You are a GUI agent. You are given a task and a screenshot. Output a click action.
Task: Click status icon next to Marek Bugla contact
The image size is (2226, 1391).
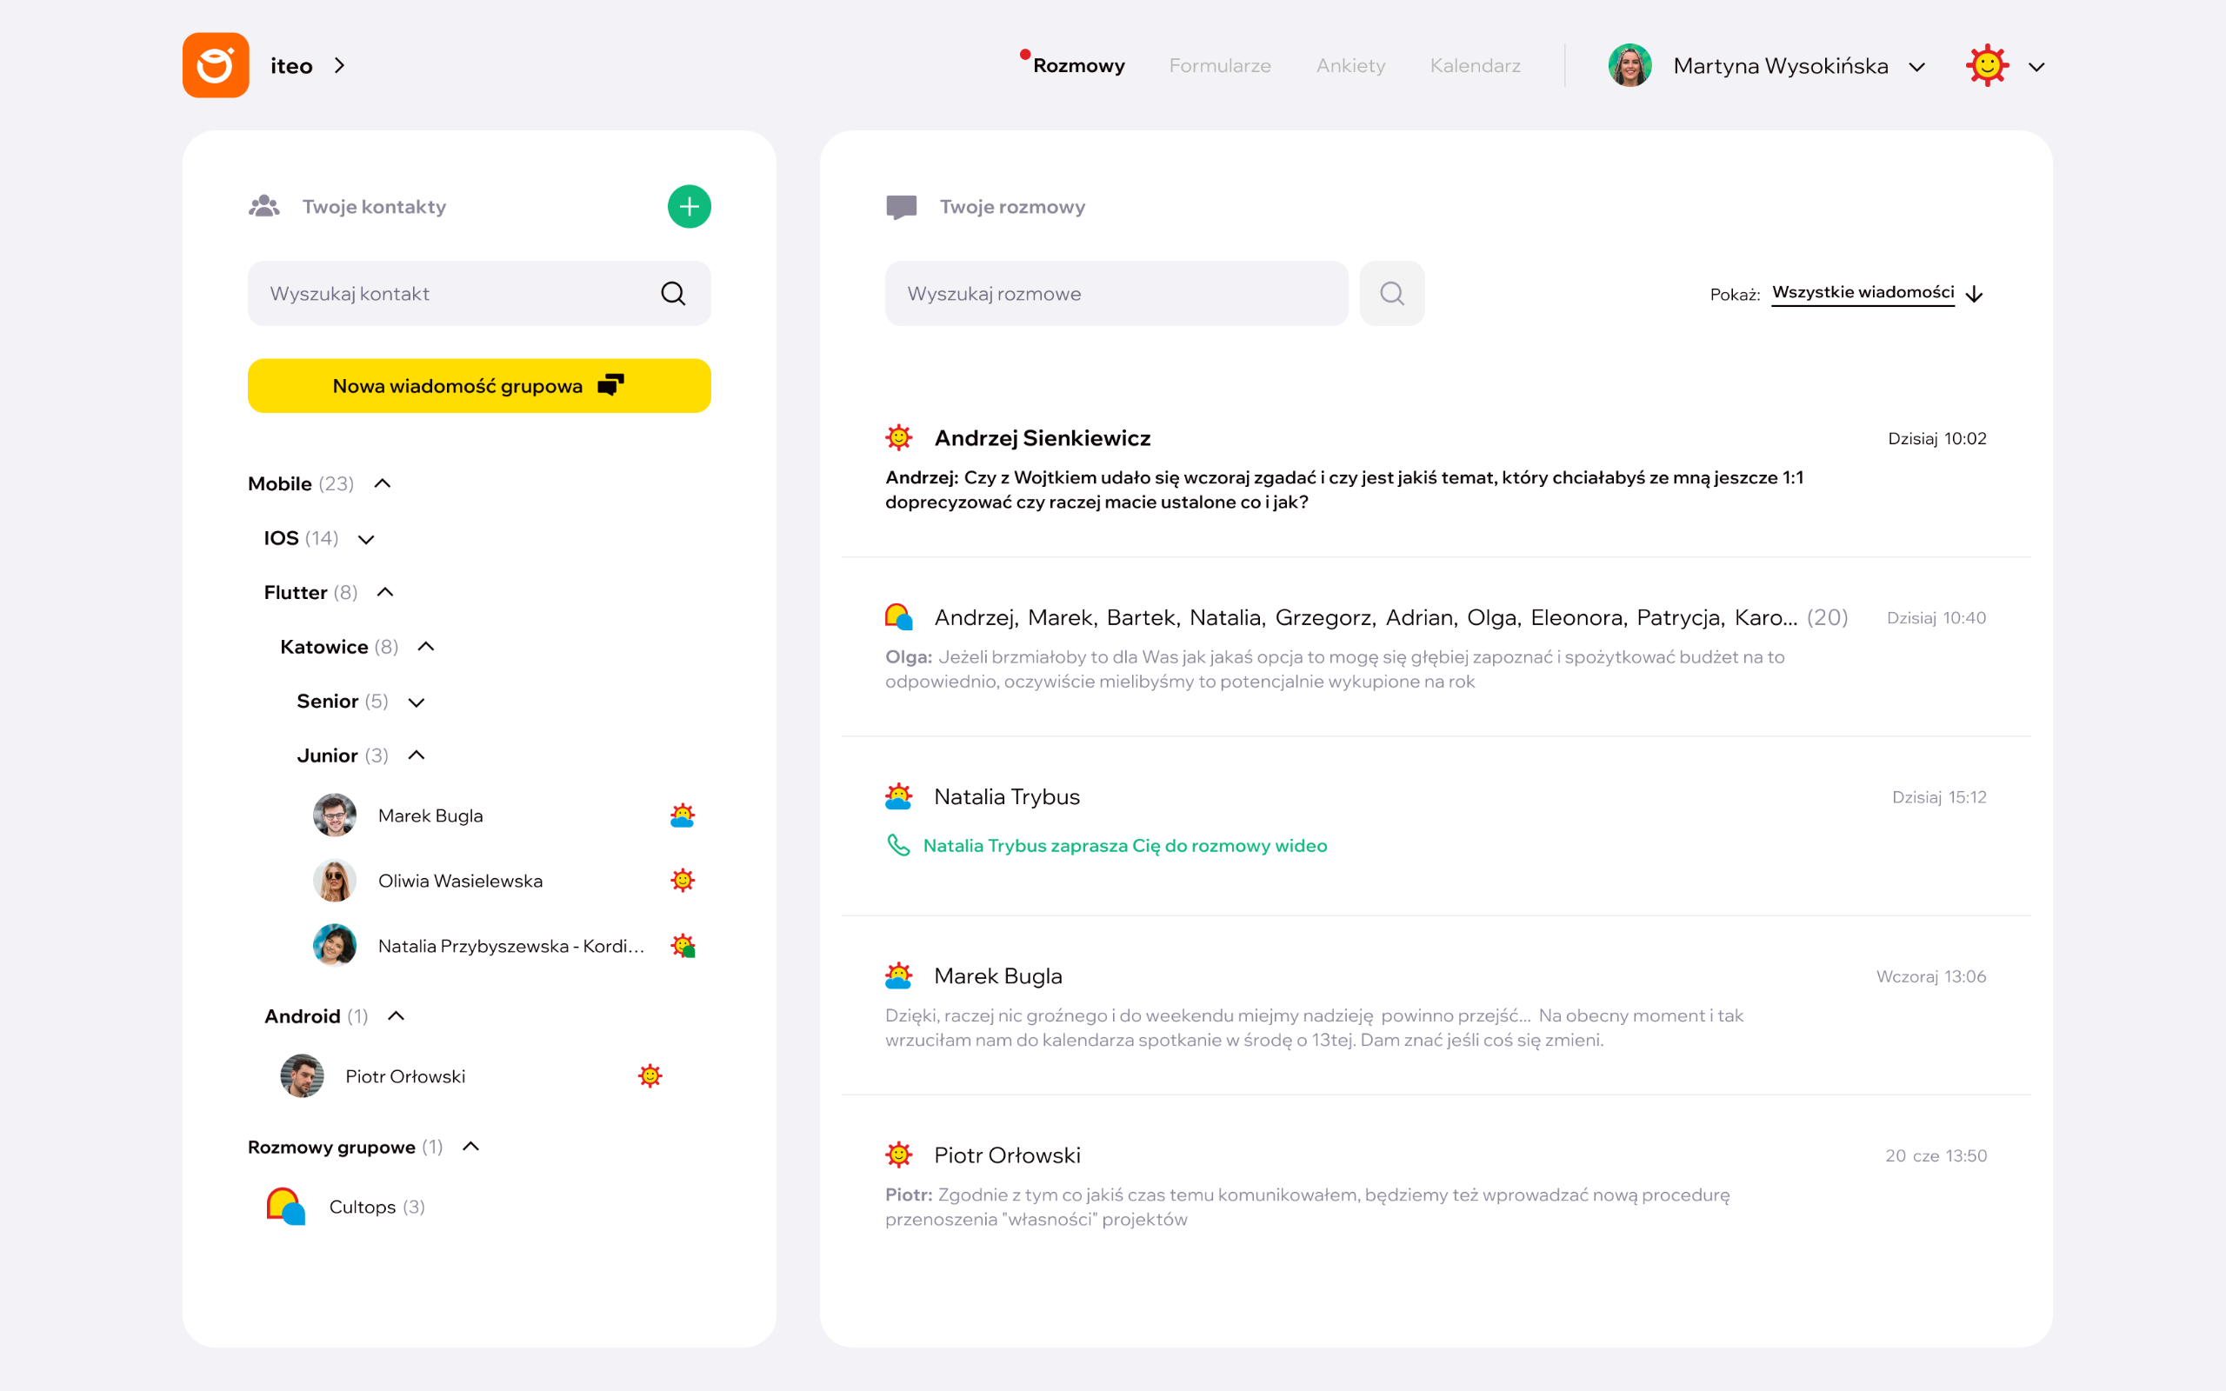click(682, 815)
